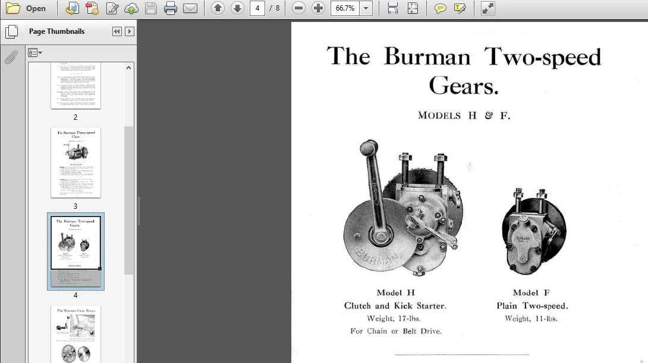Image resolution: width=648 pixels, height=363 pixels.
Task: Open the thumbnail options dropdown menu
Action: click(x=35, y=53)
